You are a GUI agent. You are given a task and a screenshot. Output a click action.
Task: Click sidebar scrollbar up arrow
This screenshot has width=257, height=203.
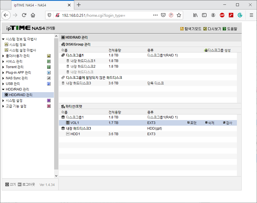(x=56, y=36)
